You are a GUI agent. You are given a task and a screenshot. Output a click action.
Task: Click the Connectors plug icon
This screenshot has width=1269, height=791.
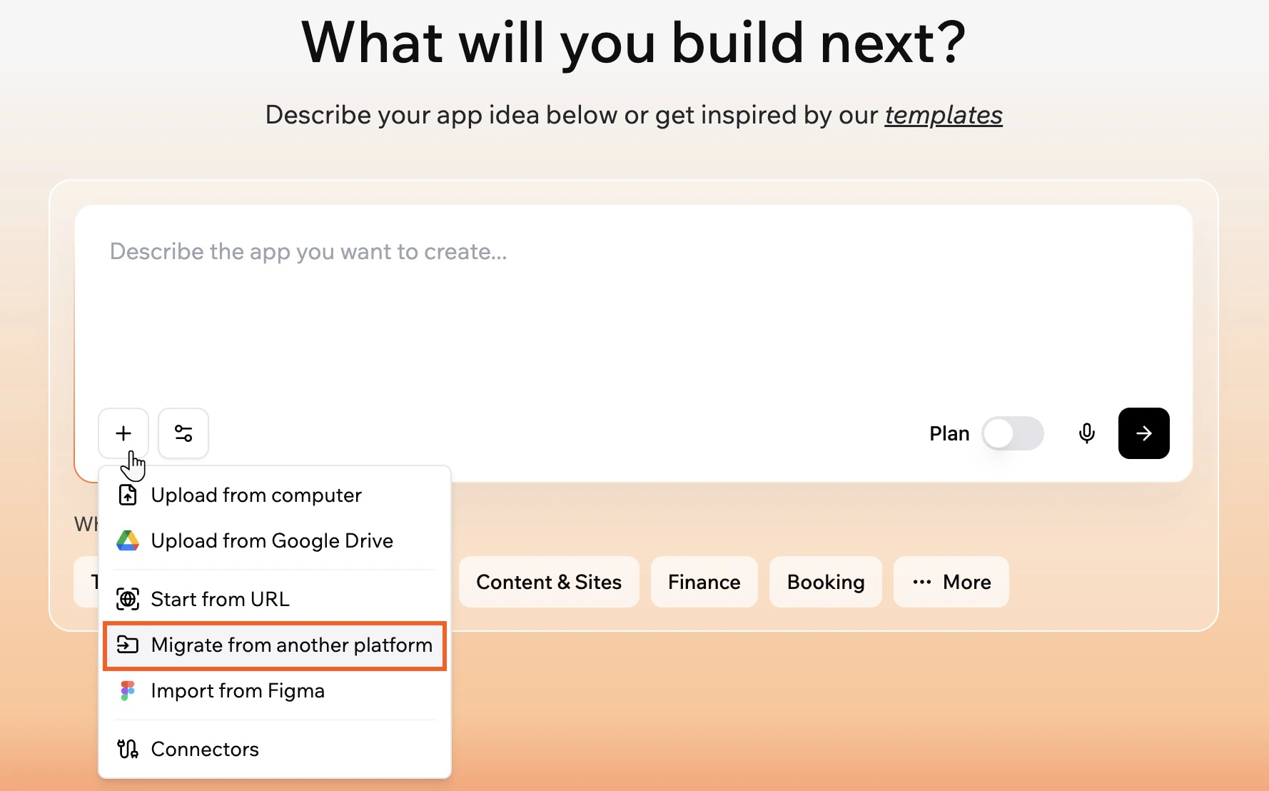point(128,749)
